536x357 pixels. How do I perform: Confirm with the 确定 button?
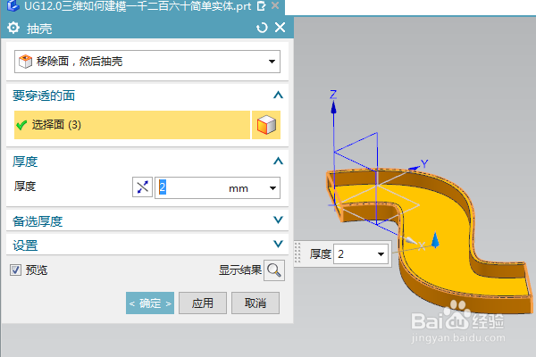tap(150, 303)
